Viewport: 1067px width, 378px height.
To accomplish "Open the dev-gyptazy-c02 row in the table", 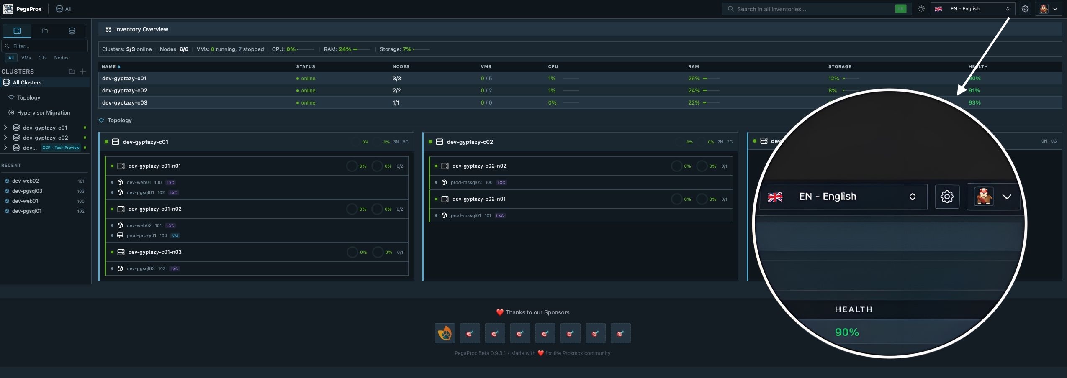I will coord(125,90).
